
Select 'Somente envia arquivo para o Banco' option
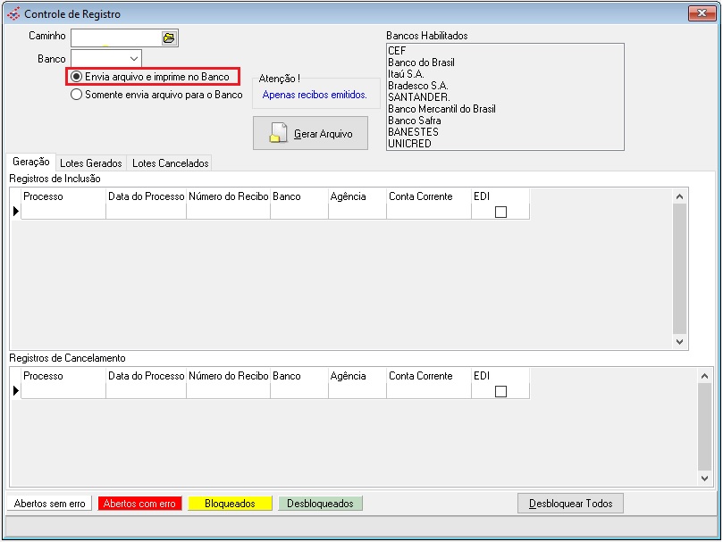[x=77, y=94]
